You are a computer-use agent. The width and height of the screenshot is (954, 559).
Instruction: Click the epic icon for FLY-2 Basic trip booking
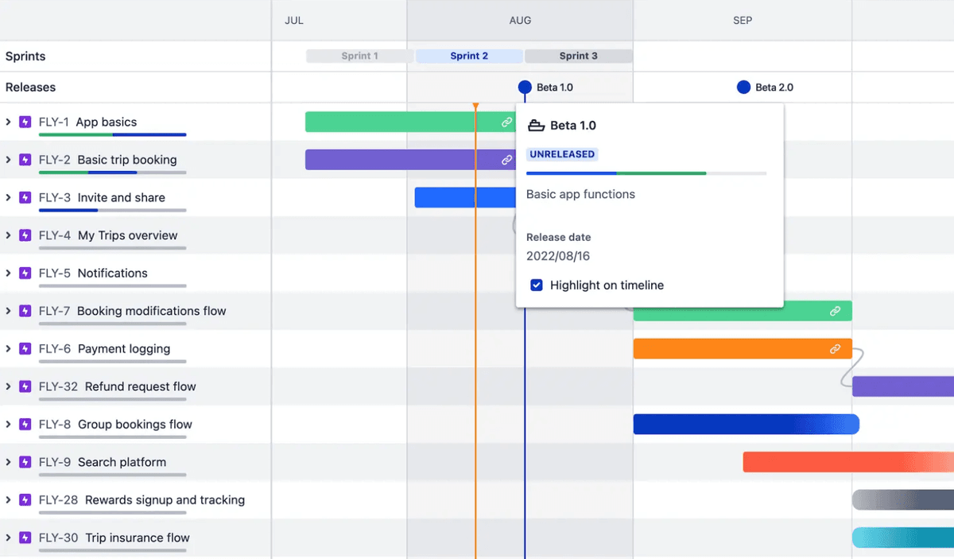tap(25, 160)
